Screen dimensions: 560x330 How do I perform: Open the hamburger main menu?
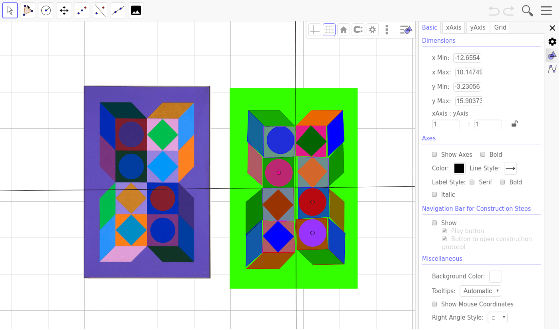pyautogui.click(x=546, y=11)
